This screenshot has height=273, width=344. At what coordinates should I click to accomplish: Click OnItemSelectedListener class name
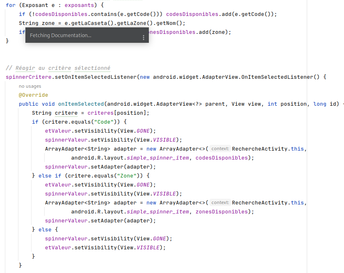[277, 77]
